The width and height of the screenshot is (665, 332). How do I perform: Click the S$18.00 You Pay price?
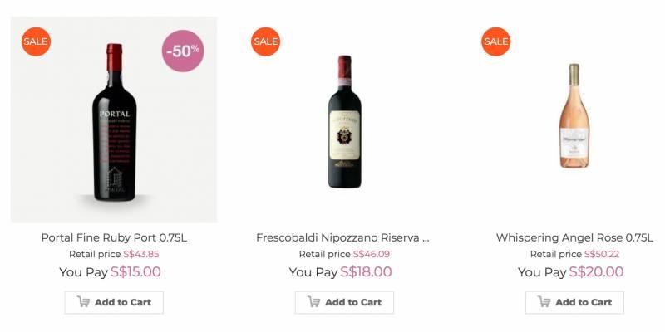[366, 271]
